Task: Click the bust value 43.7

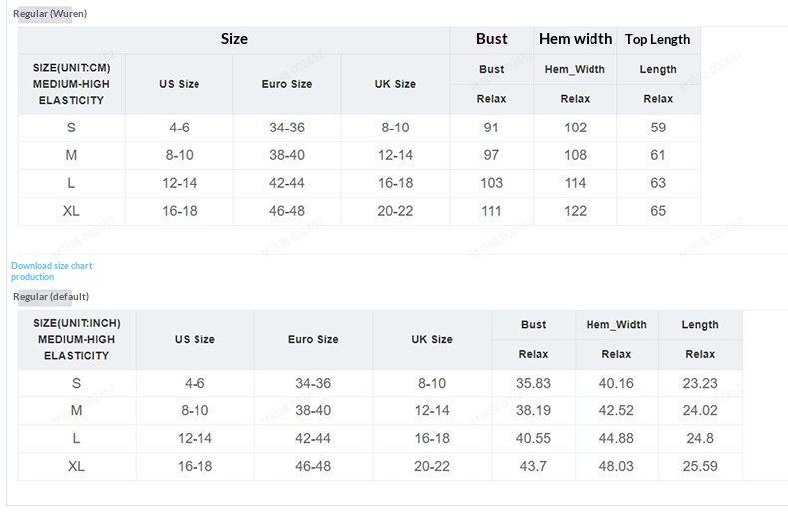Action: pyautogui.click(x=533, y=466)
